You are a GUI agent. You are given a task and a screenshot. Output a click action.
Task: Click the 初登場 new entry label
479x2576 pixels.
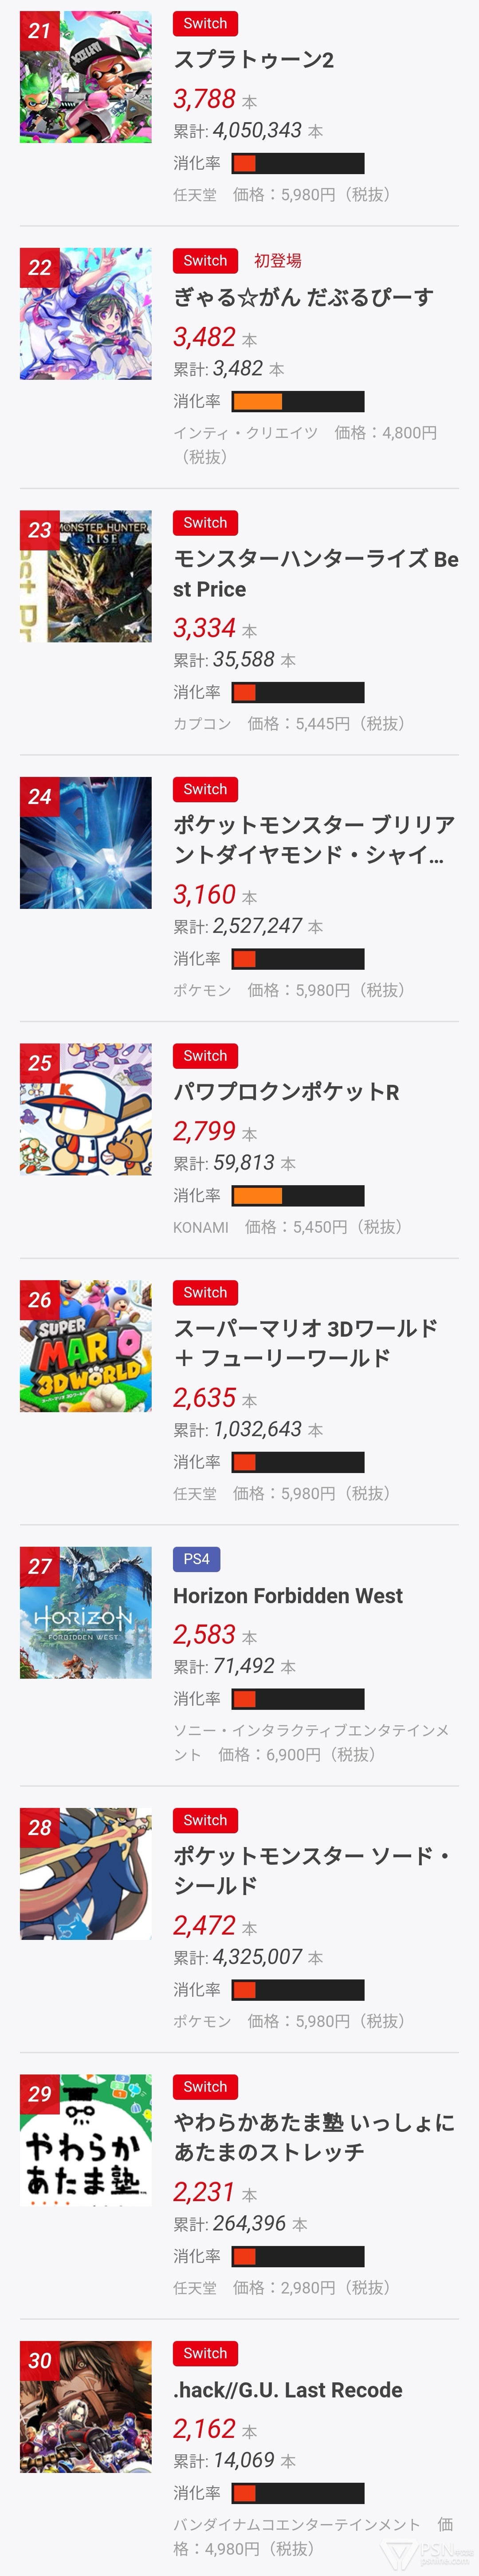click(x=278, y=261)
